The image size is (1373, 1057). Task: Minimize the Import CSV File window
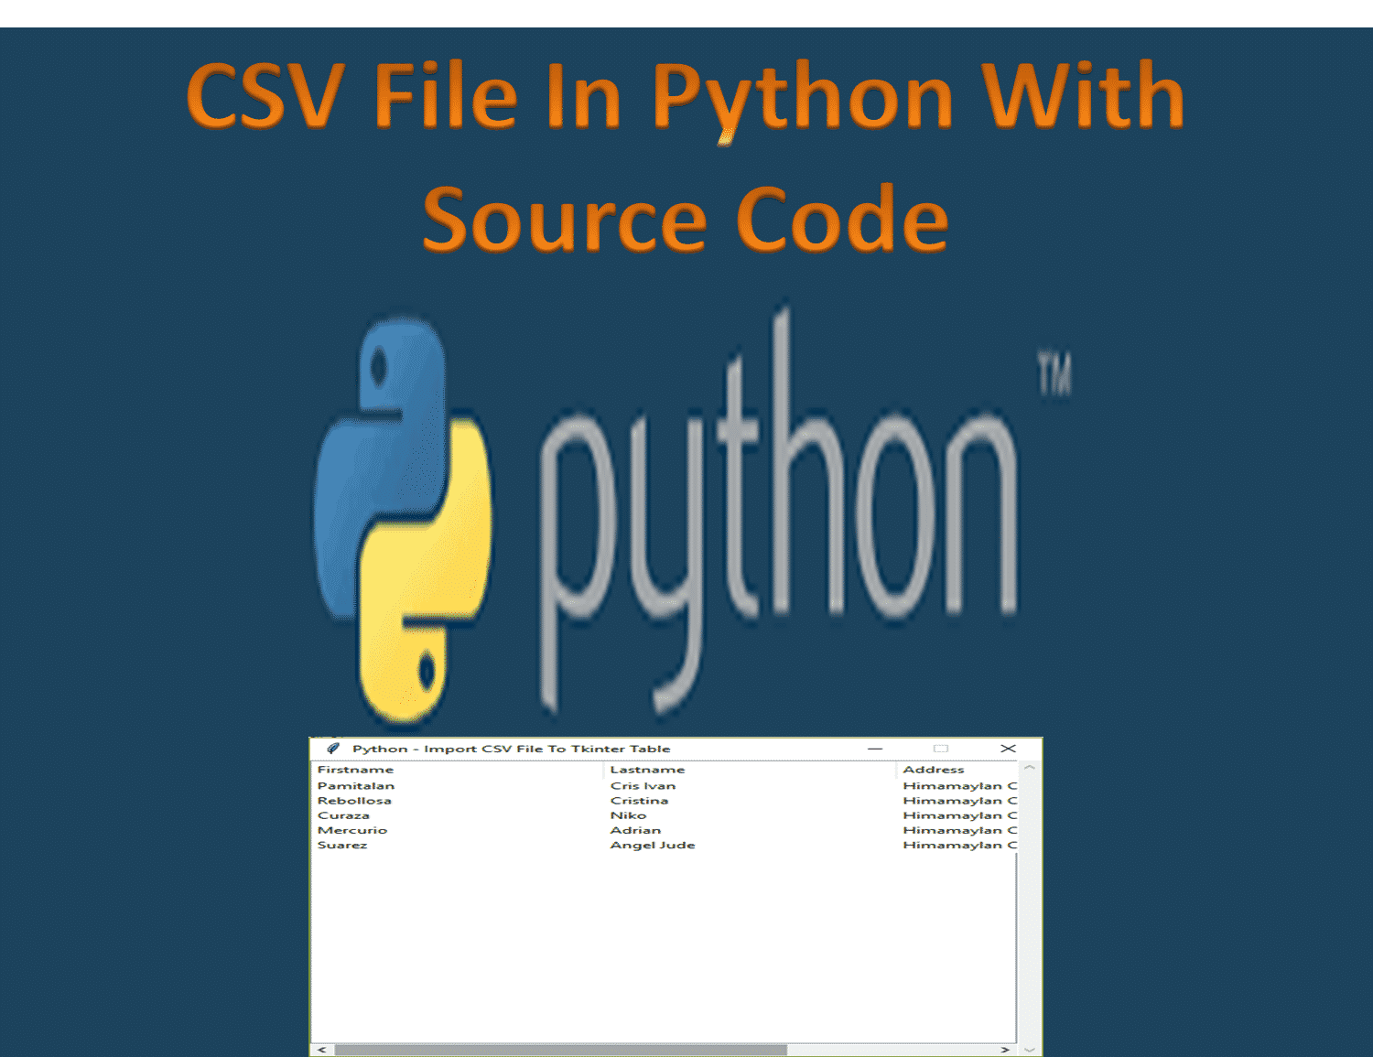[875, 749]
